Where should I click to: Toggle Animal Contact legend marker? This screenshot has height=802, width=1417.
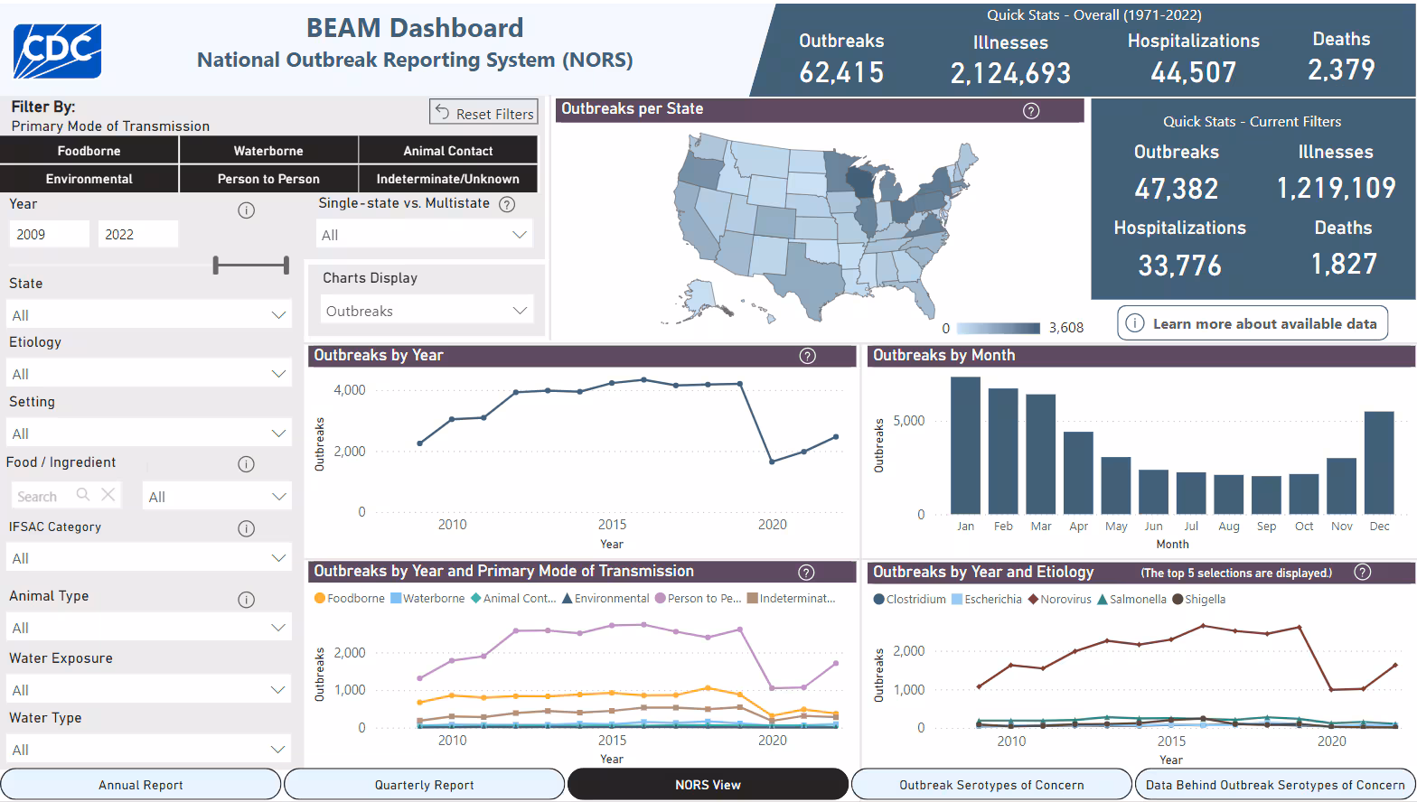[x=476, y=598]
